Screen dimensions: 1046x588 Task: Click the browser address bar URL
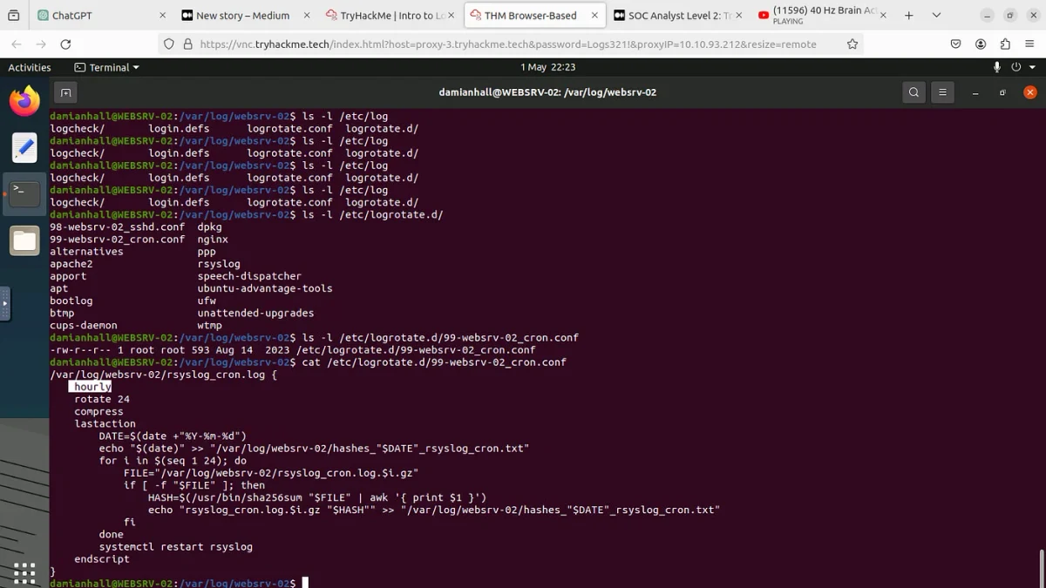click(508, 44)
